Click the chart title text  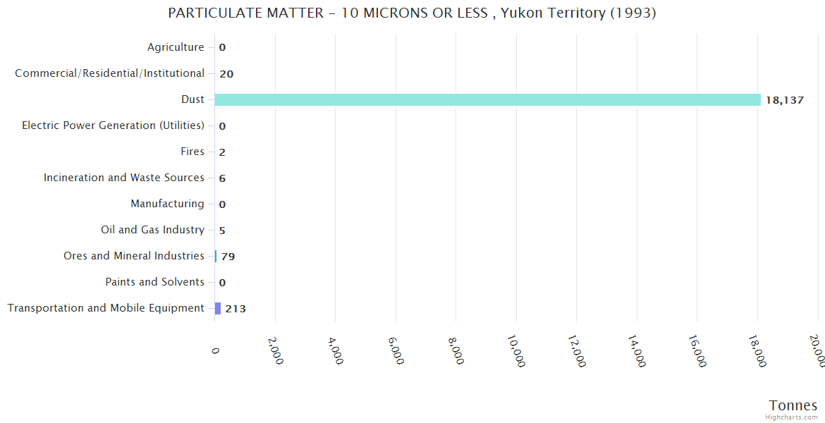[x=412, y=13]
